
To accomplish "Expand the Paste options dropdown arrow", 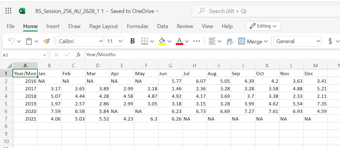I will click(x=36, y=41).
